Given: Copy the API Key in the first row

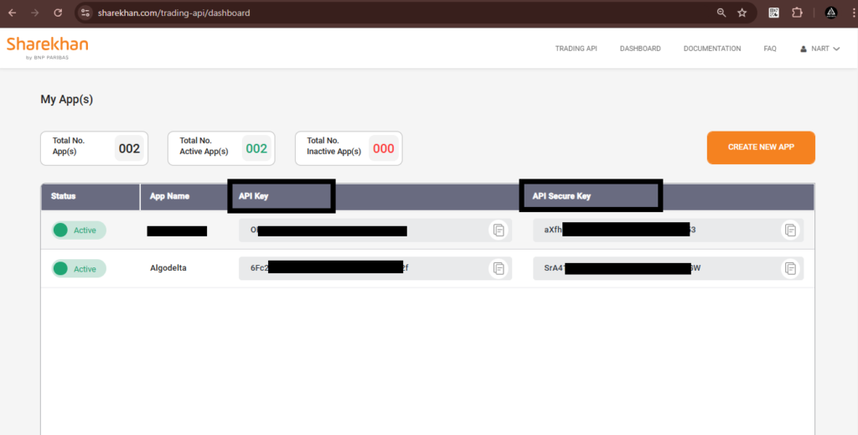Looking at the screenshot, I should tap(499, 230).
